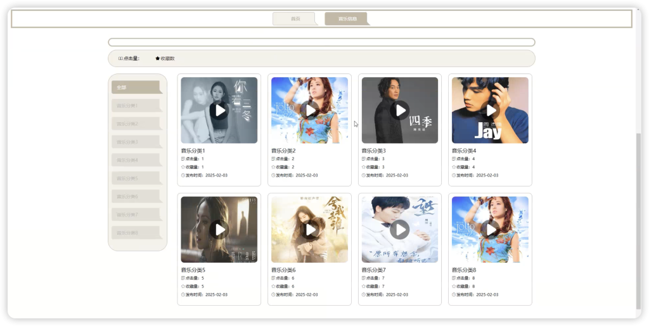Sort the list by 收藏数

(x=165, y=58)
